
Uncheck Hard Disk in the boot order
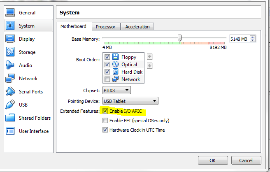tap(107, 72)
